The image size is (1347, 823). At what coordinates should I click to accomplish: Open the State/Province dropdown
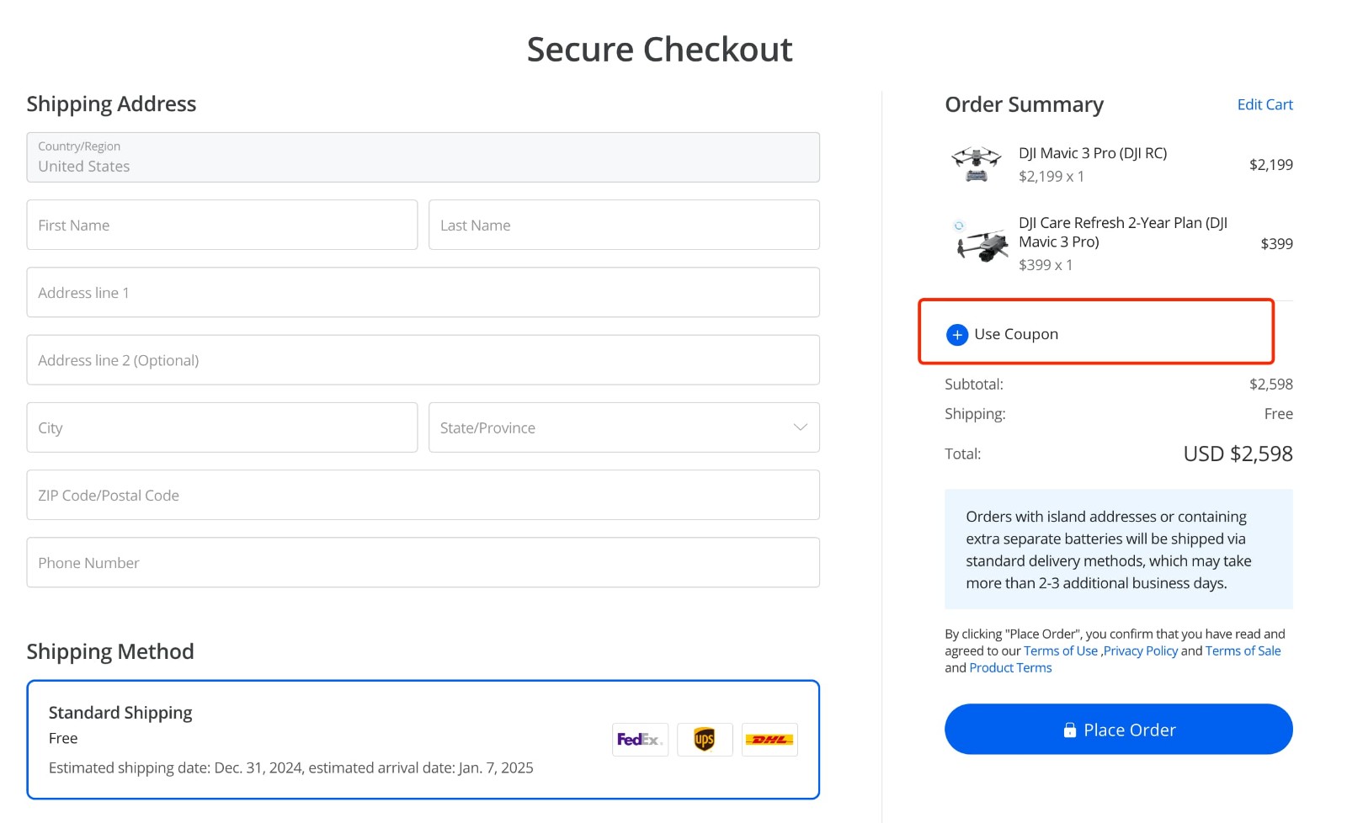tap(623, 427)
